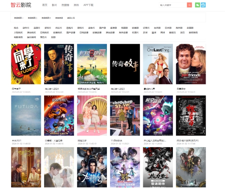Filter by 日韩动漫 category
Screen dimensions: 225x195
coord(84,33)
